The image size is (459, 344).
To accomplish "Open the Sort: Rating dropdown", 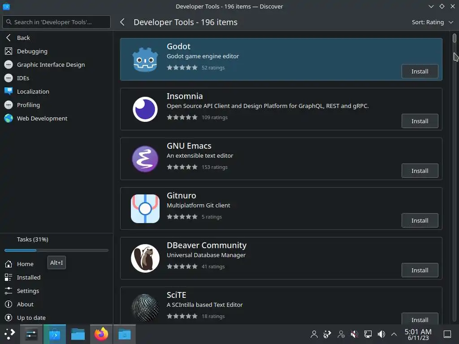I will point(433,22).
